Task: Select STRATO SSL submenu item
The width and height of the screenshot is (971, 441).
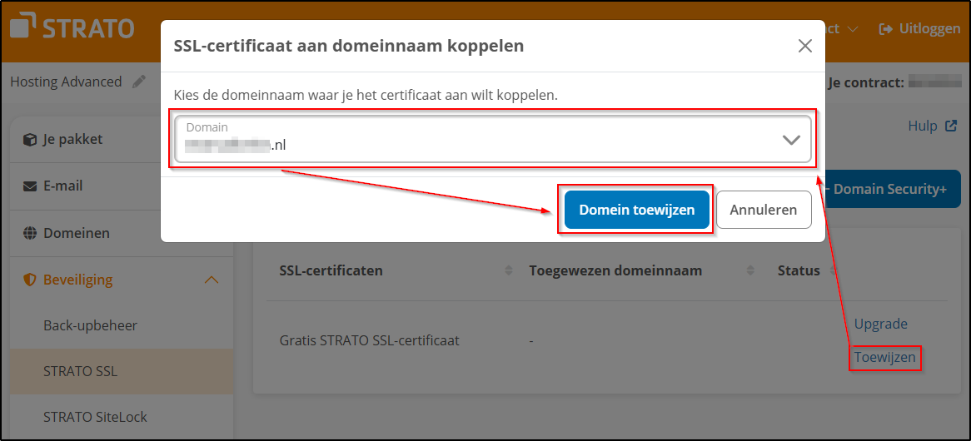Action: pos(122,372)
